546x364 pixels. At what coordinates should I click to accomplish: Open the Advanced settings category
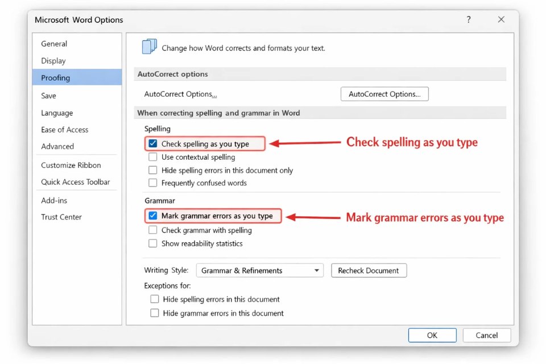[x=57, y=146]
